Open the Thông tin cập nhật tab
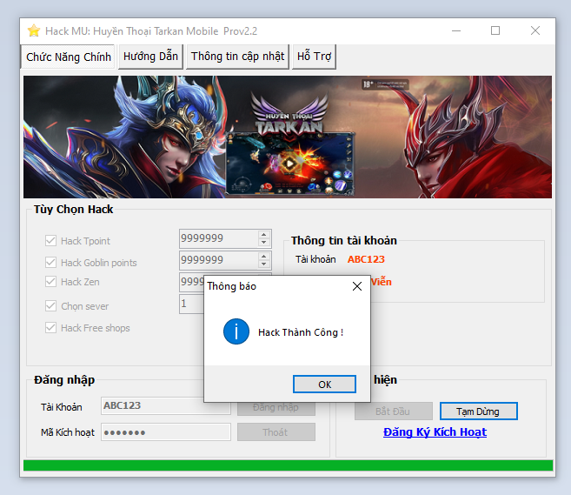571x495 pixels. 237,57
